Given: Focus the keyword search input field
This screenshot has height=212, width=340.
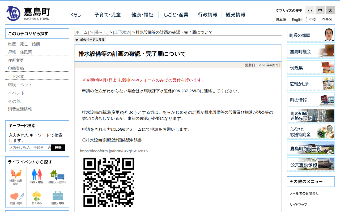Looking at the screenshot, I should point(30,148).
